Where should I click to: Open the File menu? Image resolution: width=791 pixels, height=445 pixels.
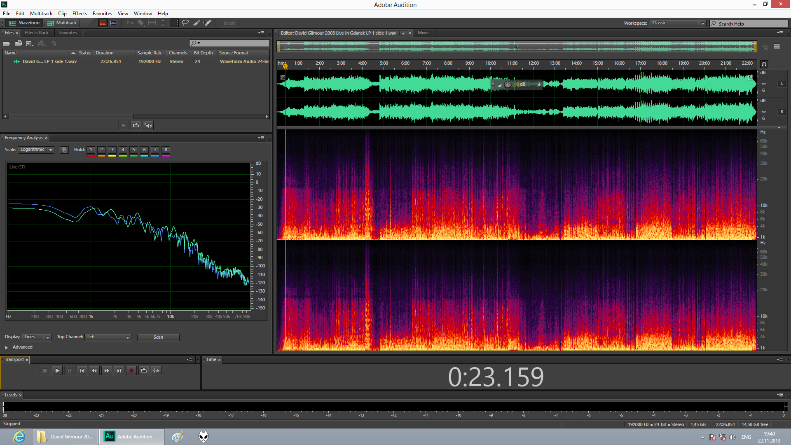7,14
